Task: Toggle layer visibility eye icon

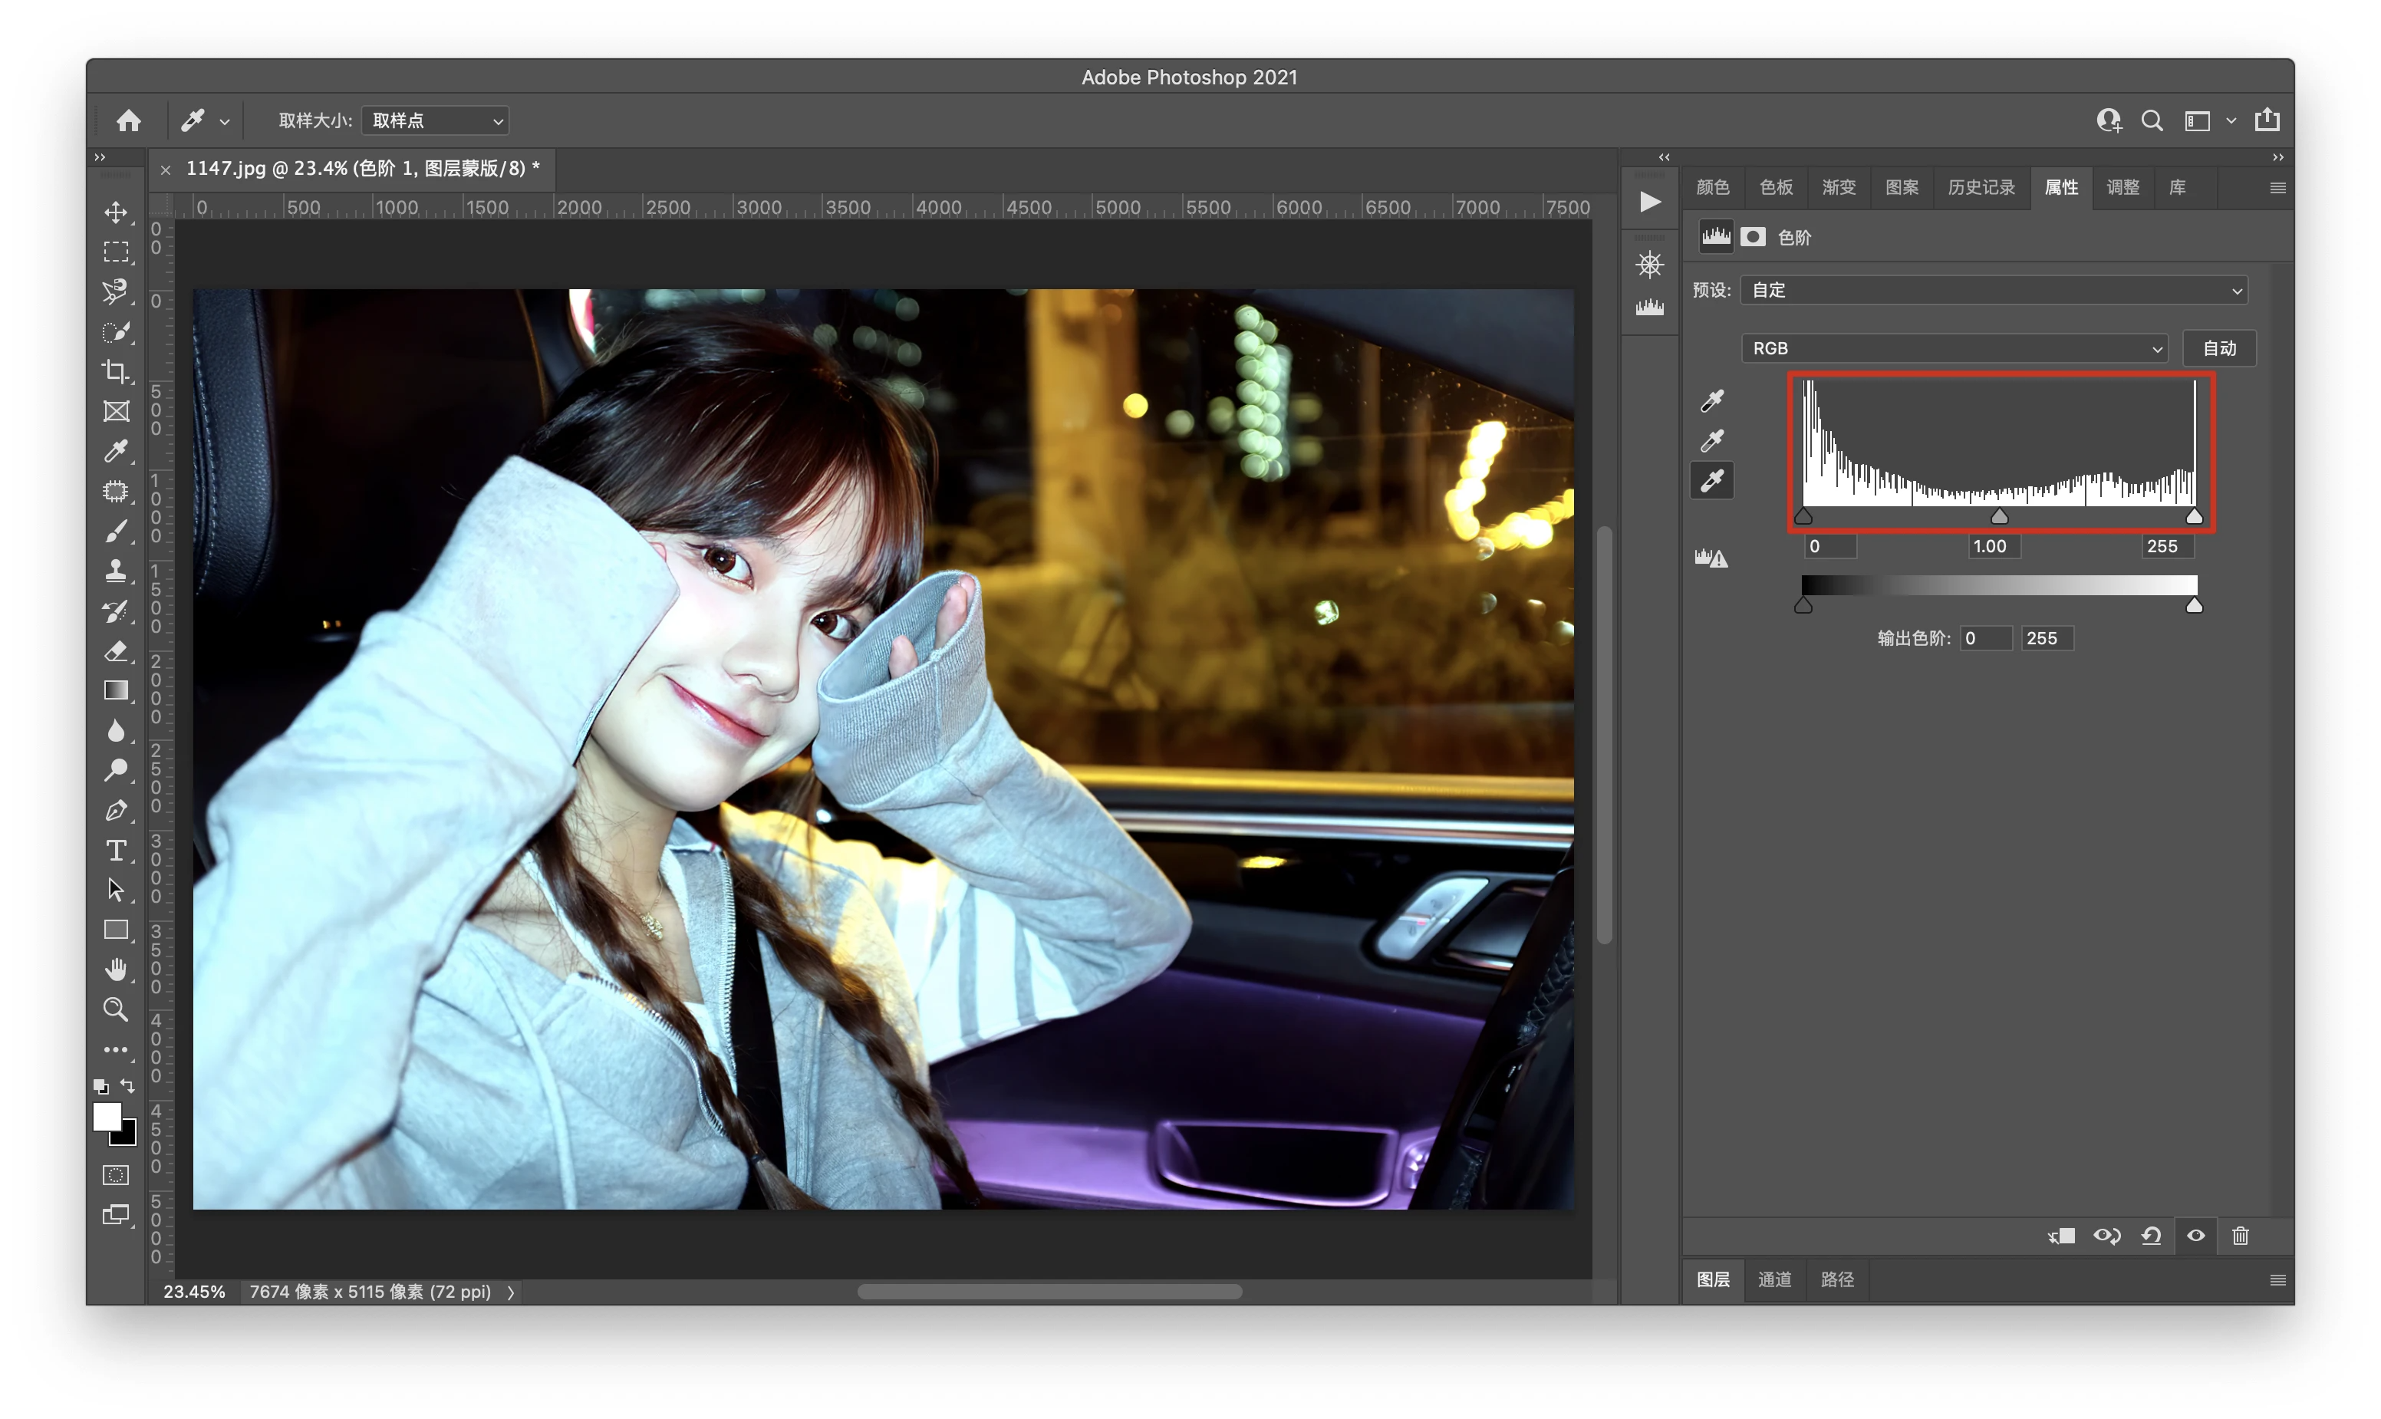Action: point(2195,1236)
